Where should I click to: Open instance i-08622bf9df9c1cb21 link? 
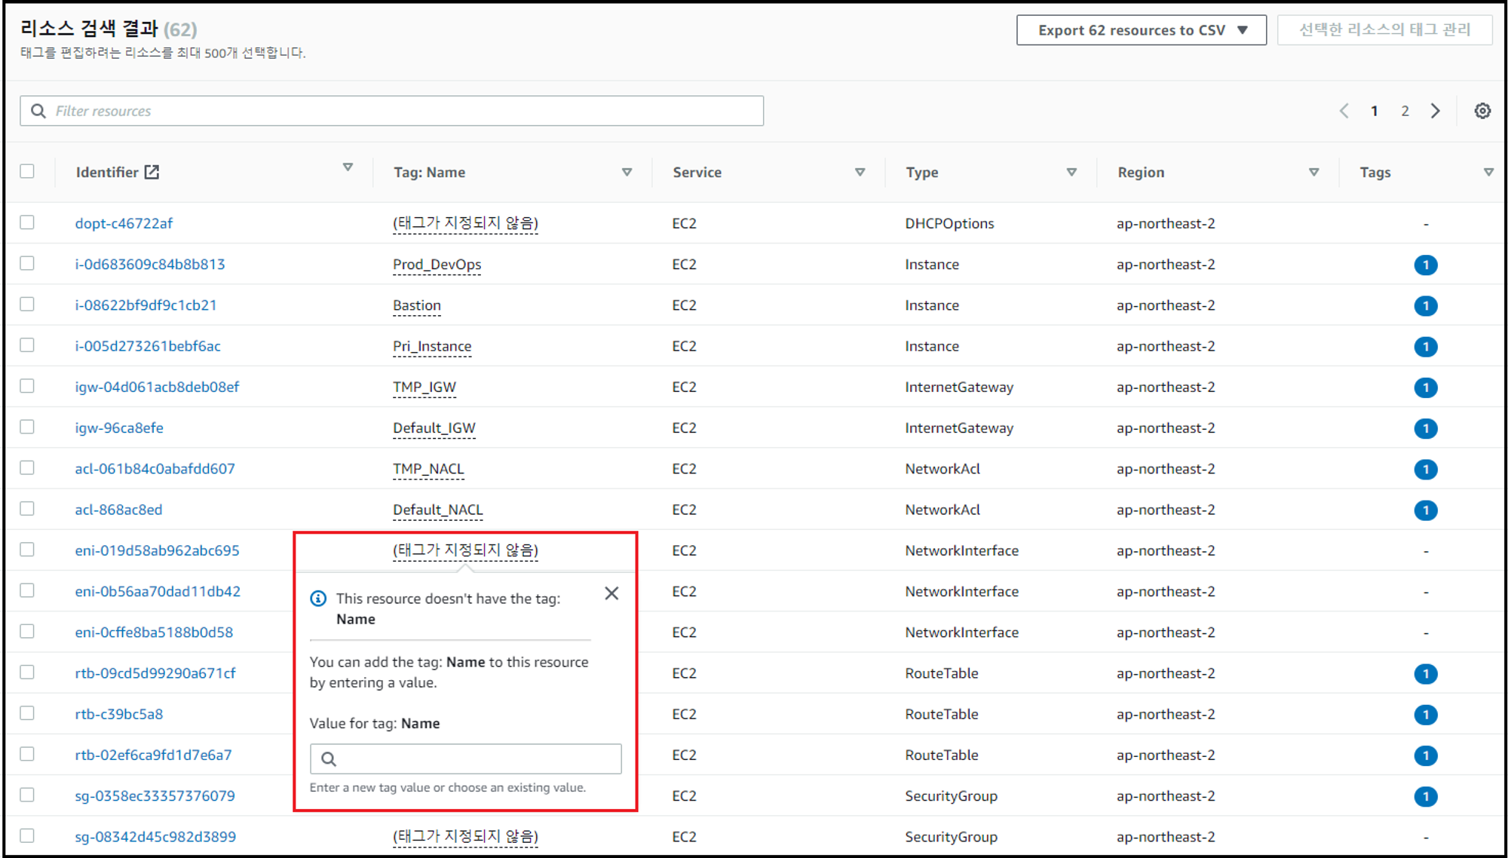[146, 305]
